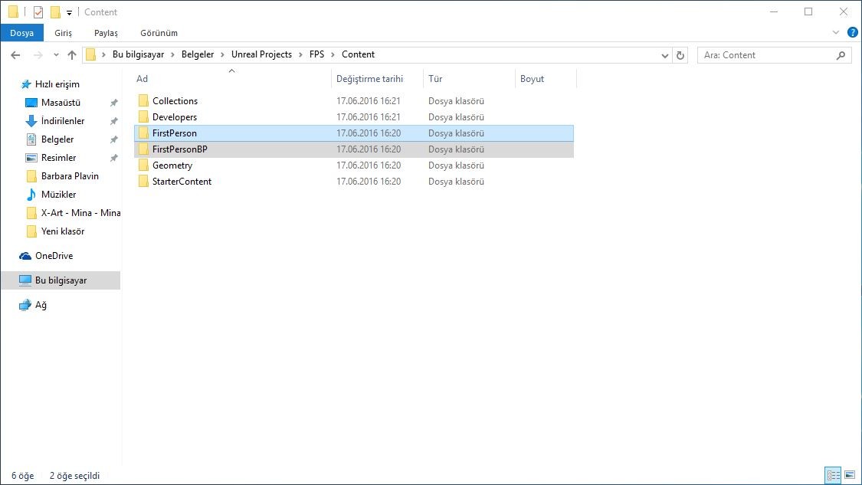Open İndirilenler in navigation pane

[x=63, y=121]
